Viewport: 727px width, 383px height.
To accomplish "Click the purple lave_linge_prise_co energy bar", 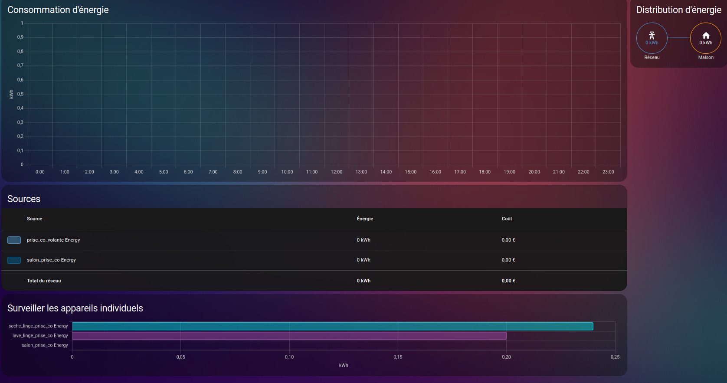I will 289,336.
